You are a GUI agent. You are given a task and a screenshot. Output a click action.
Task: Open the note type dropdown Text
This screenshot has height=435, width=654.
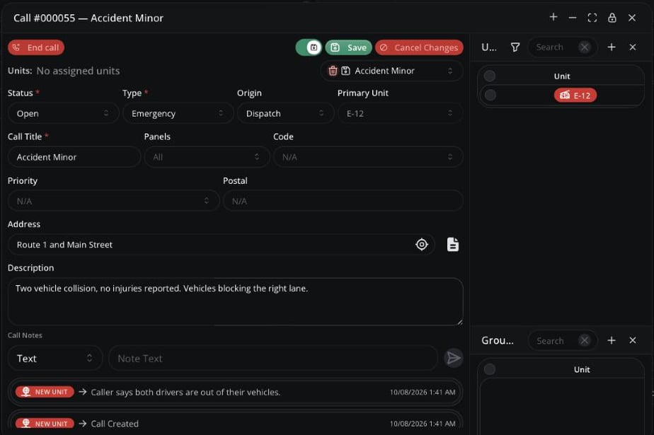coord(55,359)
